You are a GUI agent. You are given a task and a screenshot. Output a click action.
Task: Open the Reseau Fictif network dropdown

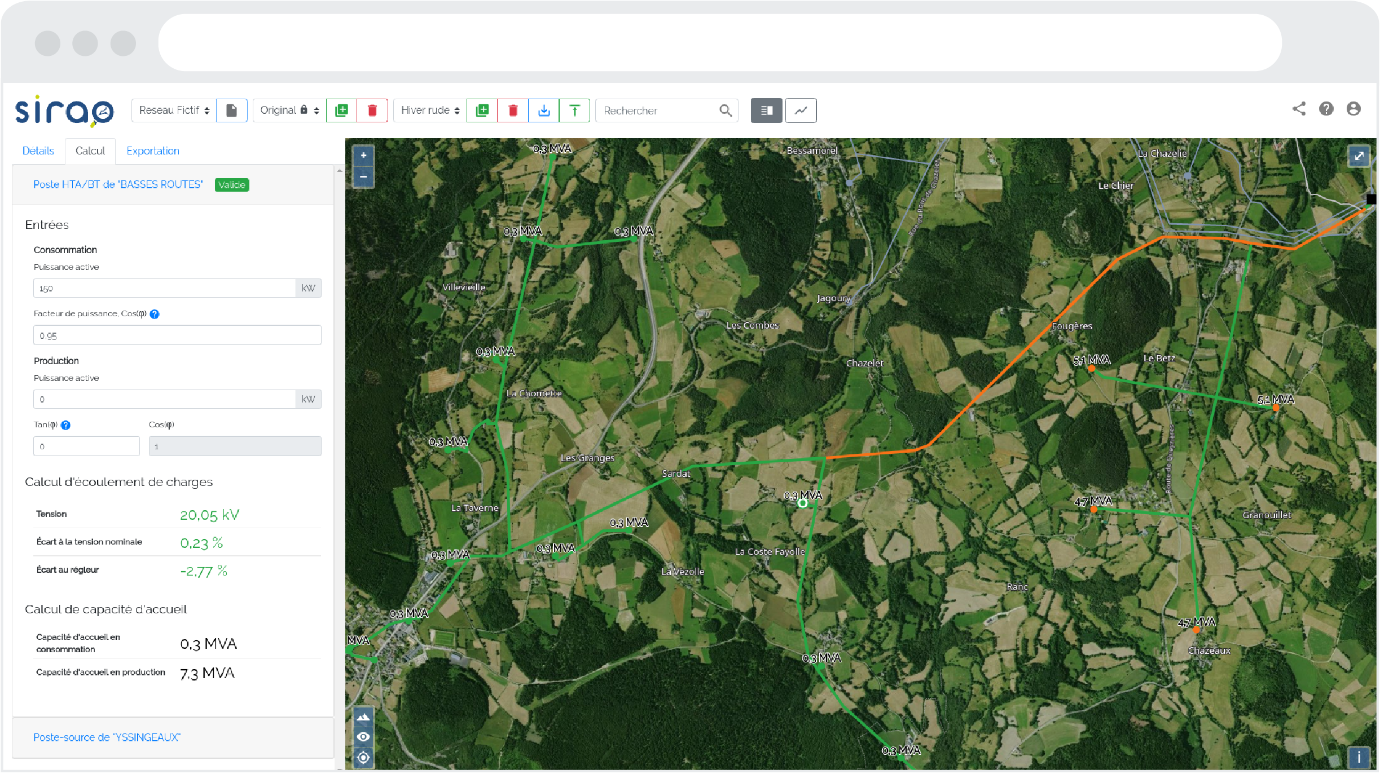click(174, 110)
